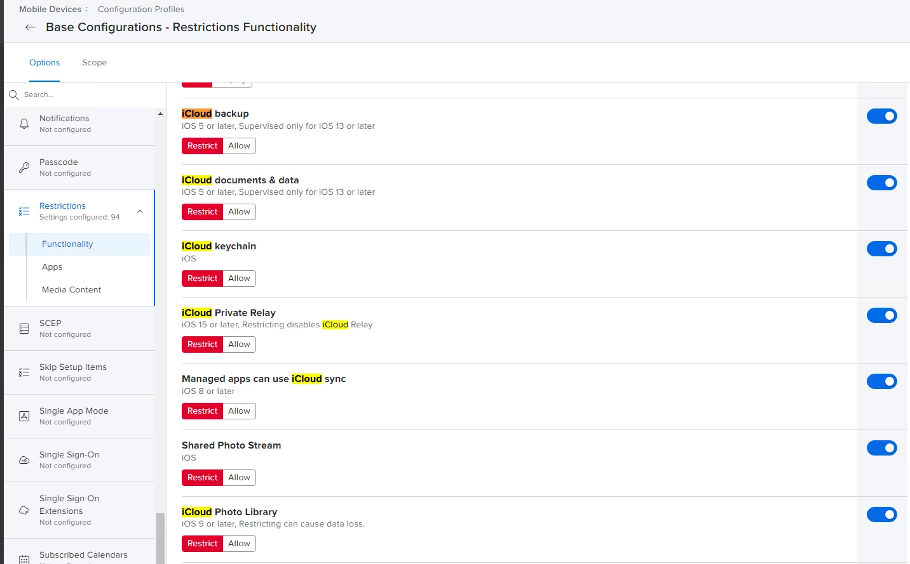Click Allow for iCloud Photo Library
Image resolution: width=910 pixels, height=564 pixels.
240,544
